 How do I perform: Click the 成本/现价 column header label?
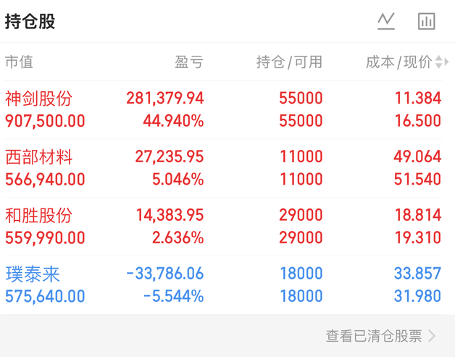coord(398,62)
